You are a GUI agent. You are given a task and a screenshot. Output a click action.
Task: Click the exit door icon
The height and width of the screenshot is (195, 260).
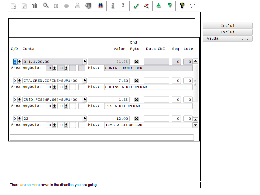click(88, 6)
